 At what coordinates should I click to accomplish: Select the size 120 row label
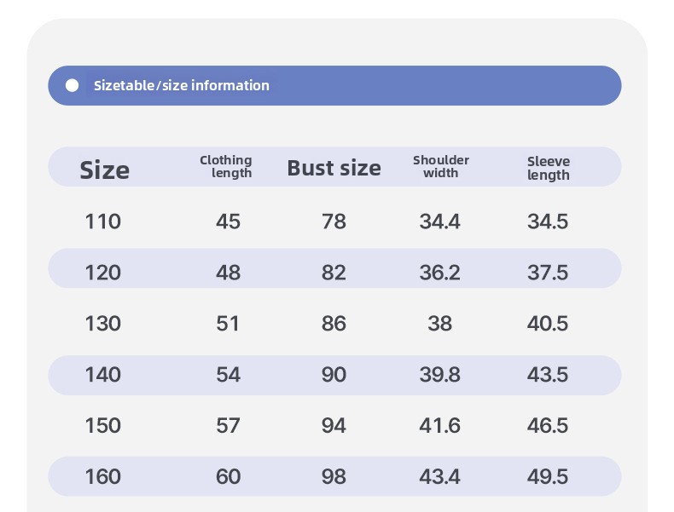(103, 273)
